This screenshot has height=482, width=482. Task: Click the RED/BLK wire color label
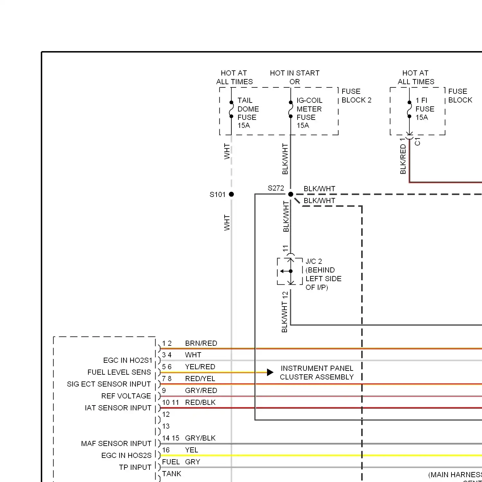[x=201, y=403]
